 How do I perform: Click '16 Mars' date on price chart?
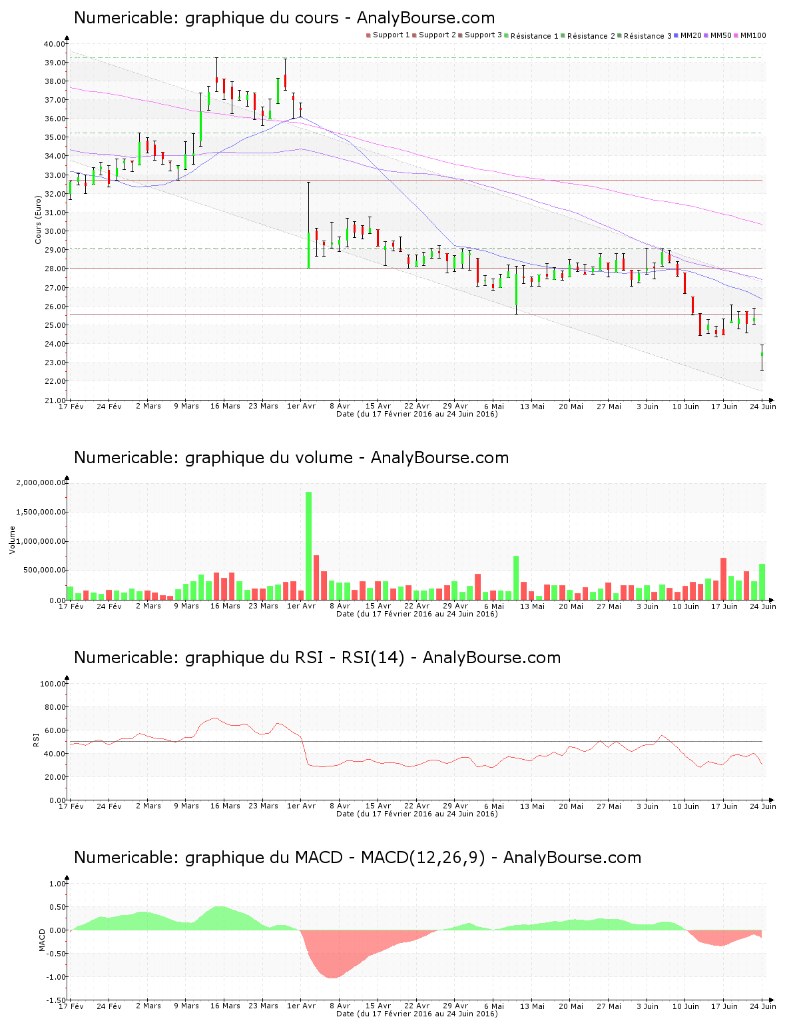point(225,406)
